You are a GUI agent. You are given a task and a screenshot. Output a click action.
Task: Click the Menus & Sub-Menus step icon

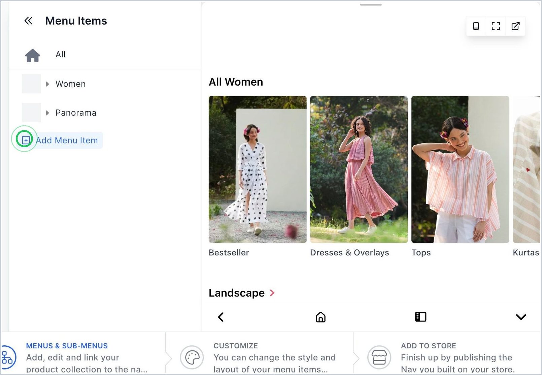click(x=7, y=357)
